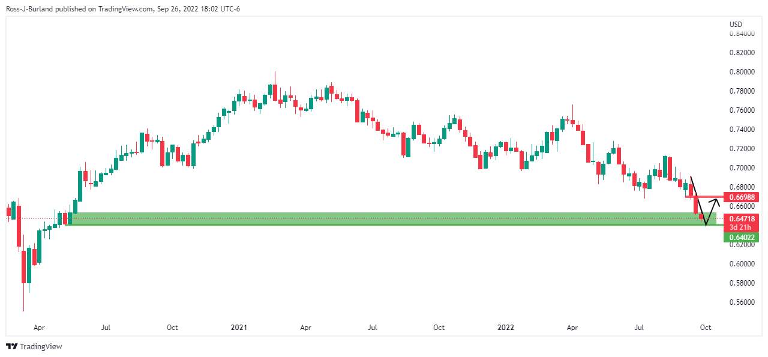This screenshot has height=357, width=768.
Task: Click the 0.56000 price axis tick
Action: pos(742,302)
